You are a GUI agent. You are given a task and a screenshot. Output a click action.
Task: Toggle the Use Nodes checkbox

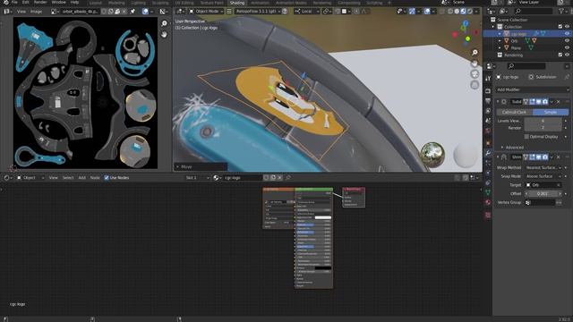107,178
